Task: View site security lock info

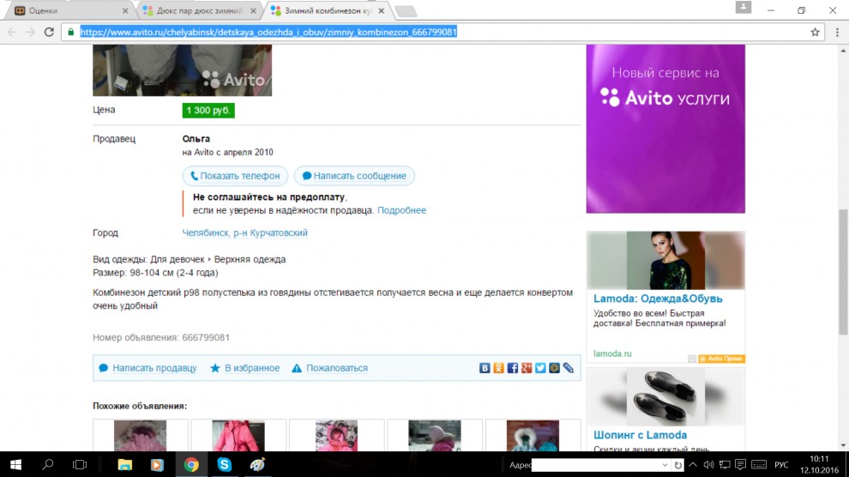Action: click(71, 32)
